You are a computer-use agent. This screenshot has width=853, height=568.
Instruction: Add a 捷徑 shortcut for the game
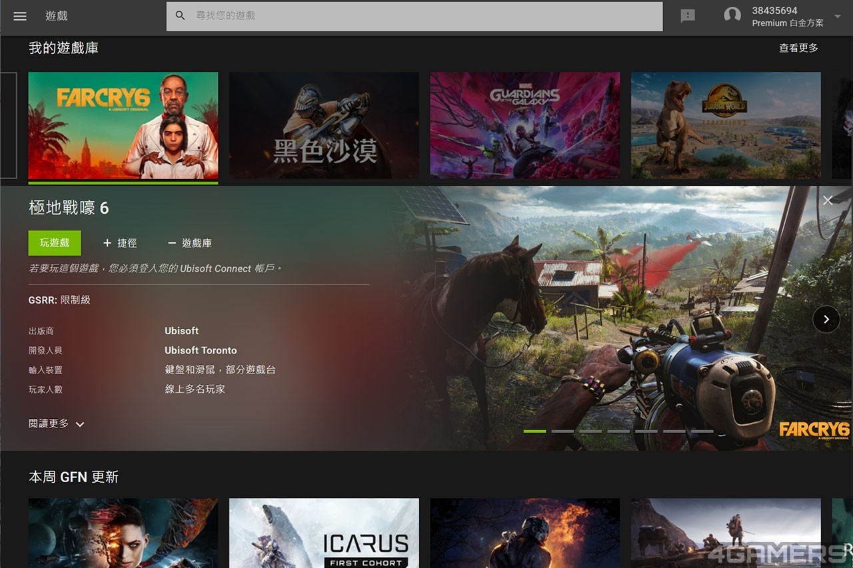(x=120, y=243)
